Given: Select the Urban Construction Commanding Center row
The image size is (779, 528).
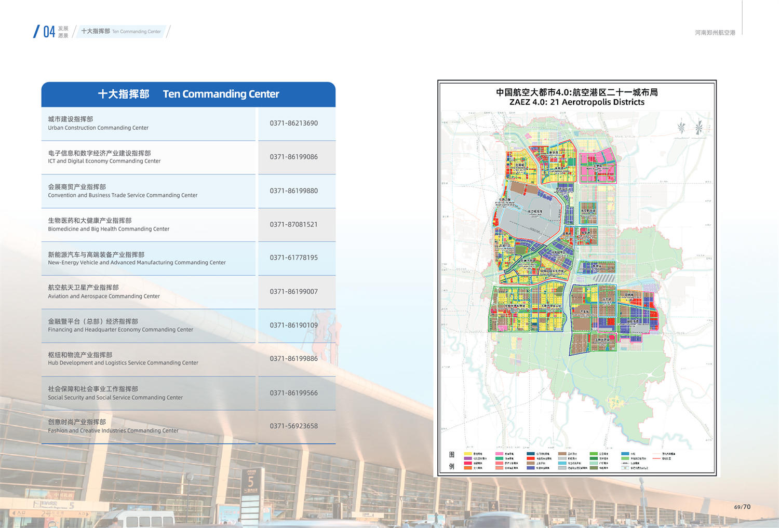Looking at the screenshot, I should click(x=149, y=124).
